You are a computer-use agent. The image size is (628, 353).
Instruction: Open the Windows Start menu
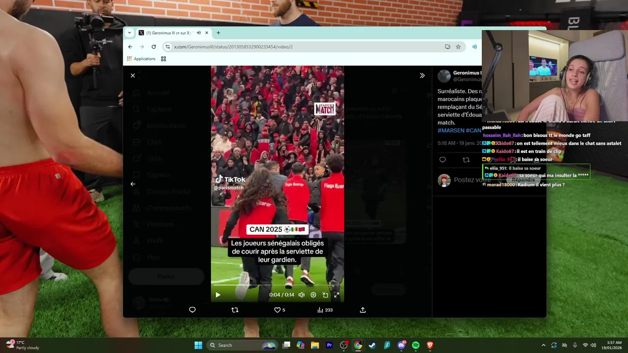[198, 345]
